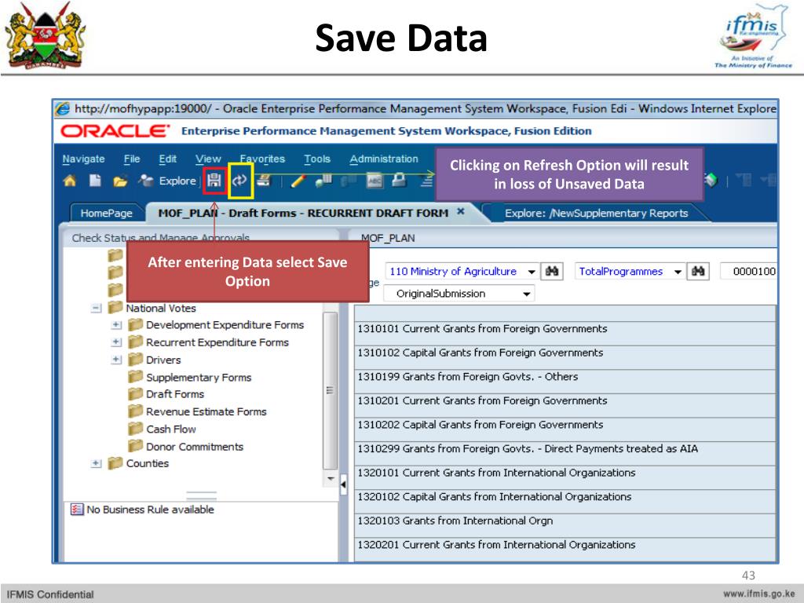Click the Refresh arrows icon
This screenshot has height=603, width=804.
point(239,180)
